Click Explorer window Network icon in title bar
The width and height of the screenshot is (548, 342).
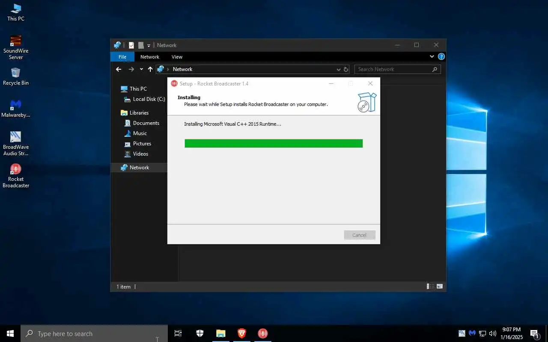click(x=117, y=45)
